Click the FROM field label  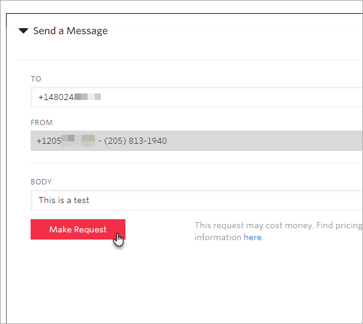tap(41, 123)
